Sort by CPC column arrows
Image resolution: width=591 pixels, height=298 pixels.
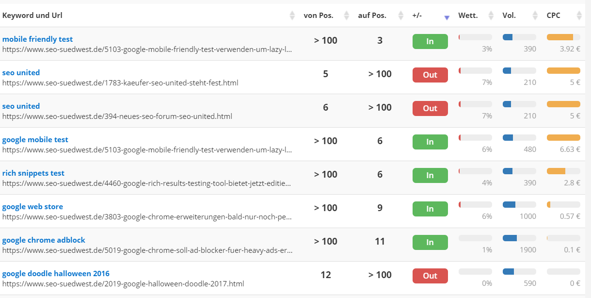point(579,16)
